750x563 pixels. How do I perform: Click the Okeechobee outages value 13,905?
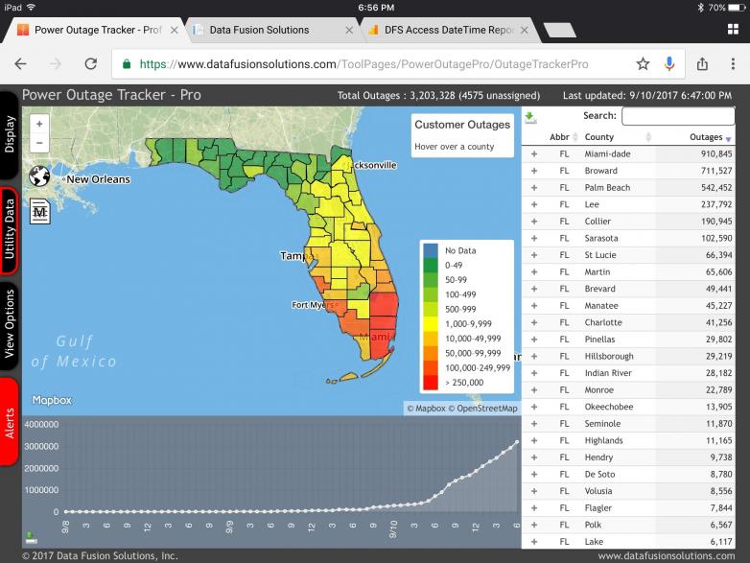click(719, 407)
